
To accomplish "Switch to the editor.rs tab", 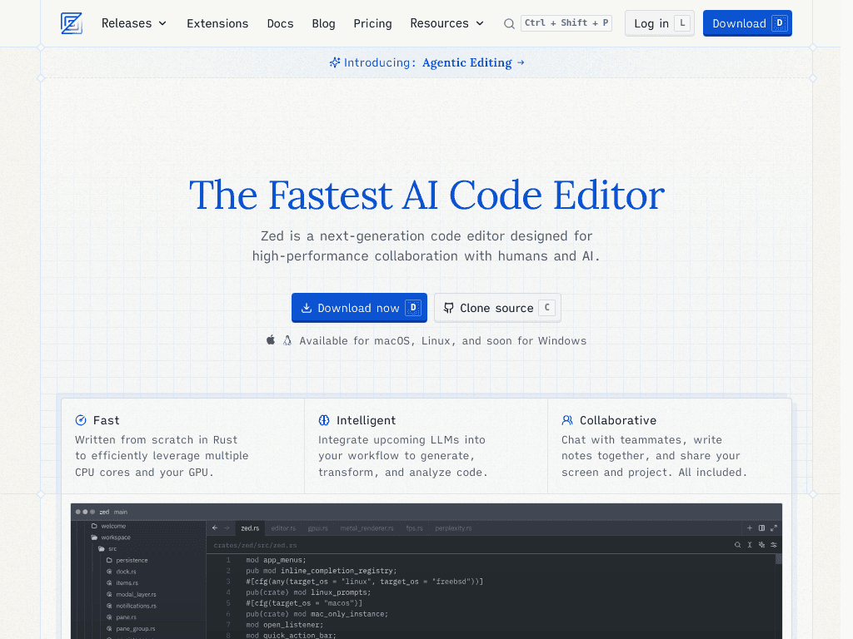I will [283, 528].
